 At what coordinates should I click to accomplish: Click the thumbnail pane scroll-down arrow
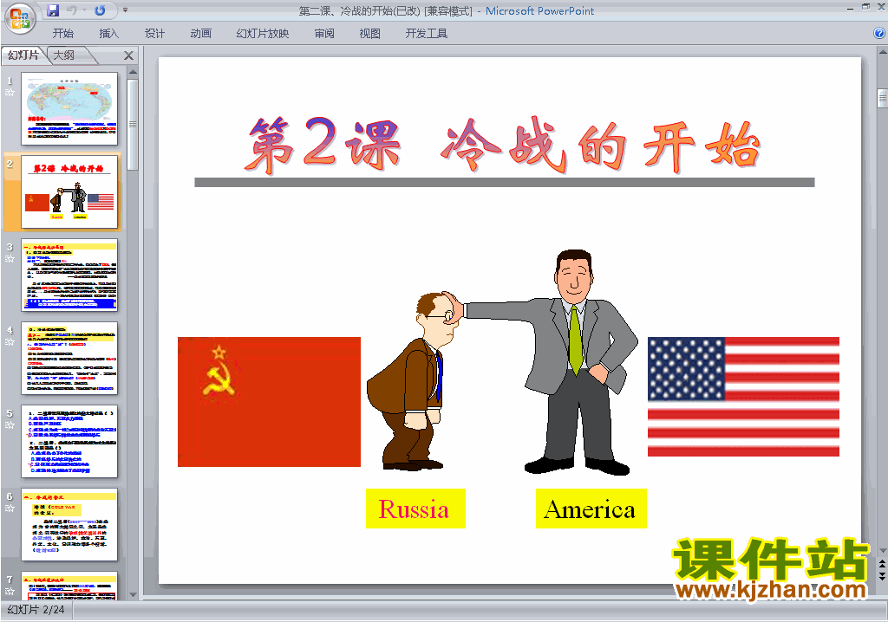pyautogui.click(x=133, y=595)
